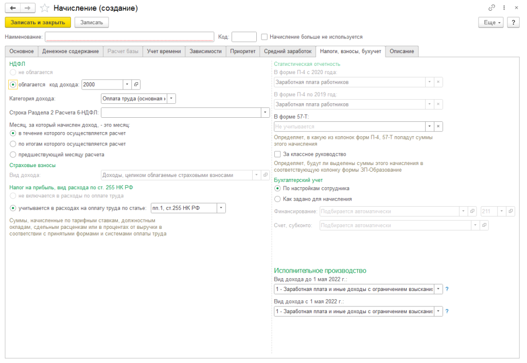527x363 pixels.
Task: Show help for income type since May 2022
Action: point(447,312)
